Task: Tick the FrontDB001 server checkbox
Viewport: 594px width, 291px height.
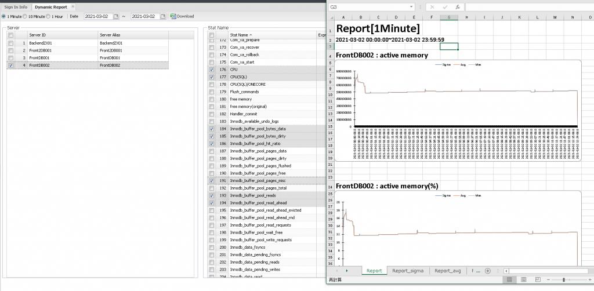Action: [10, 57]
